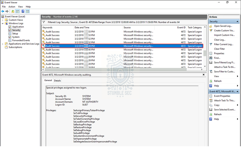Open the File menu
The image size is (241, 150).
point(4,7)
